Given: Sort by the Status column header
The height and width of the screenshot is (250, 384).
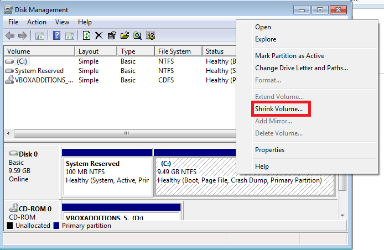Looking at the screenshot, I should click(x=220, y=51).
